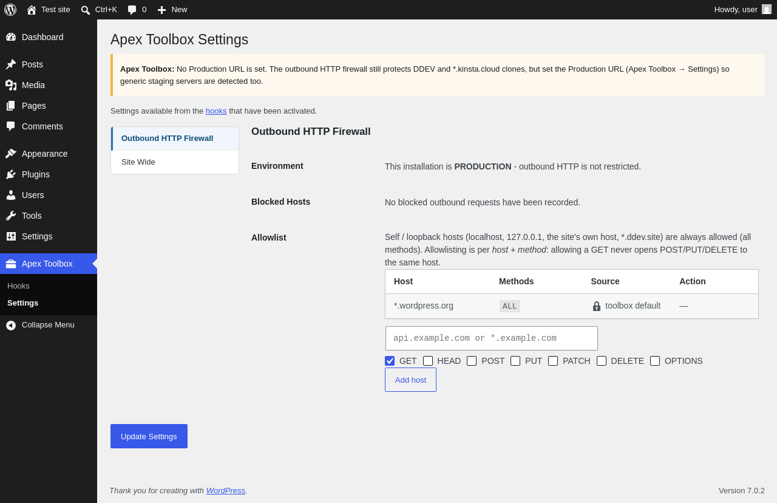Click the Posts pushpin icon

(x=11, y=64)
